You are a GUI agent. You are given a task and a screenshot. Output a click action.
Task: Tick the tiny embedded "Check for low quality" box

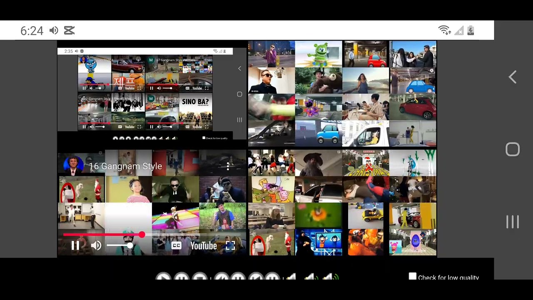[x=204, y=138]
